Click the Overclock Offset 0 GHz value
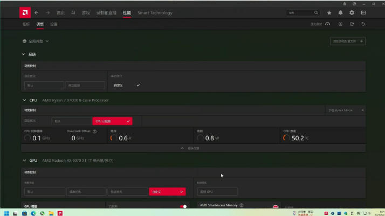Image resolution: width=385 pixels, height=216 pixels. [78, 138]
